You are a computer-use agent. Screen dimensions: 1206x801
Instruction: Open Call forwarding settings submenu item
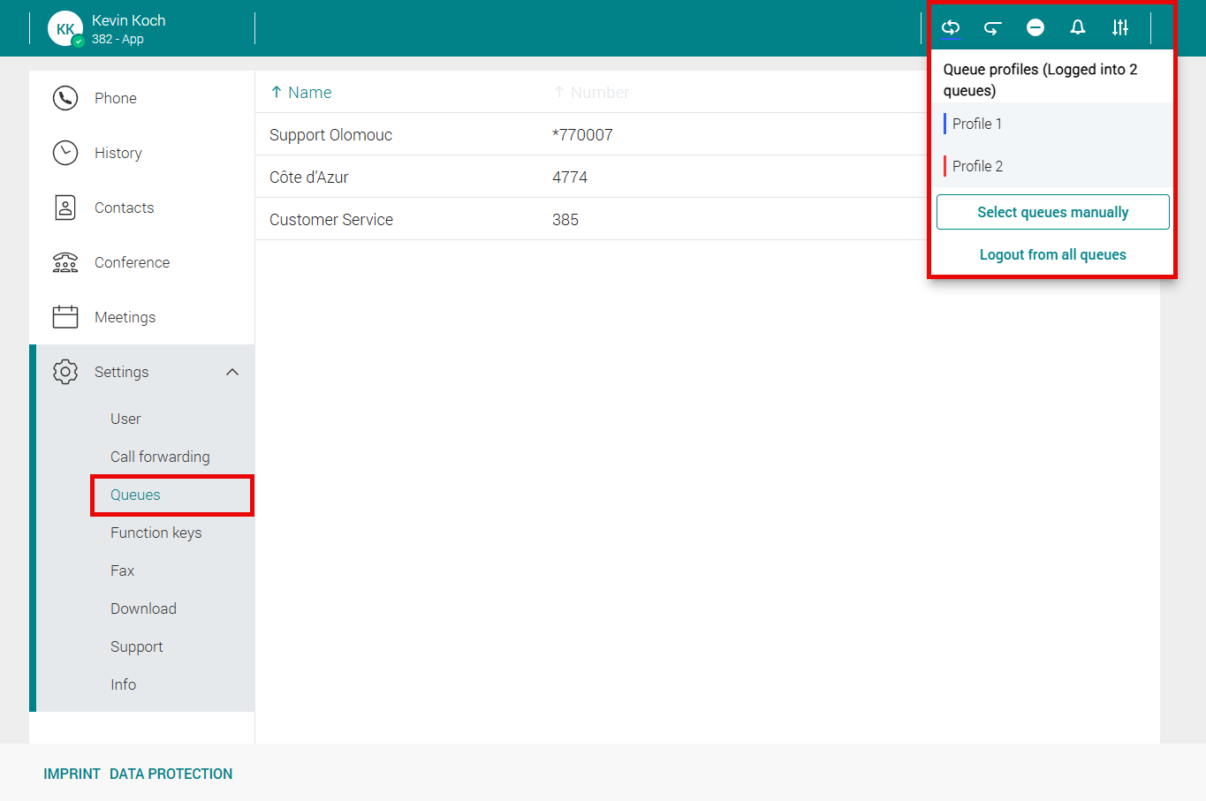(160, 457)
